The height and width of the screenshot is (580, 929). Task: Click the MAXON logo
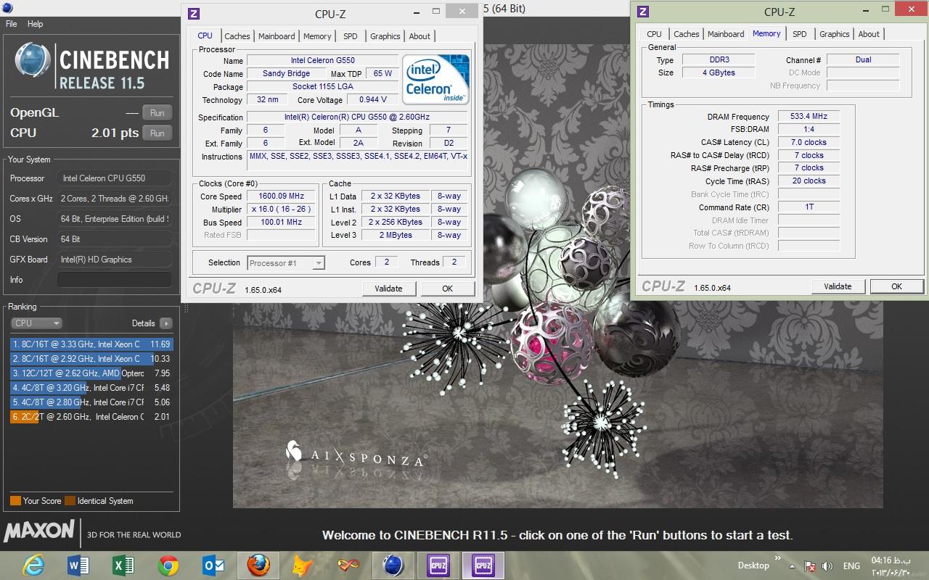pyautogui.click(x=39, y=531)
